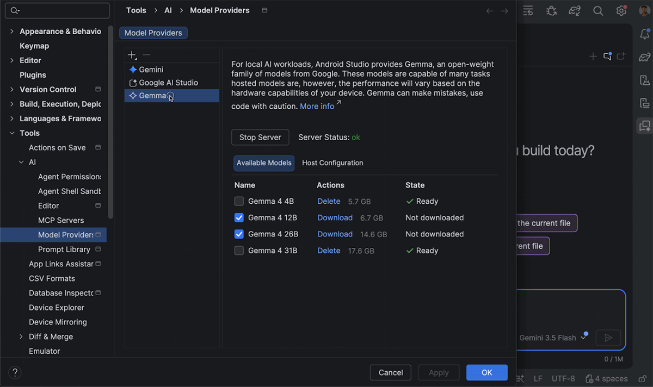
Task: Open Keymap settings page
Action: tap(34, 46)
